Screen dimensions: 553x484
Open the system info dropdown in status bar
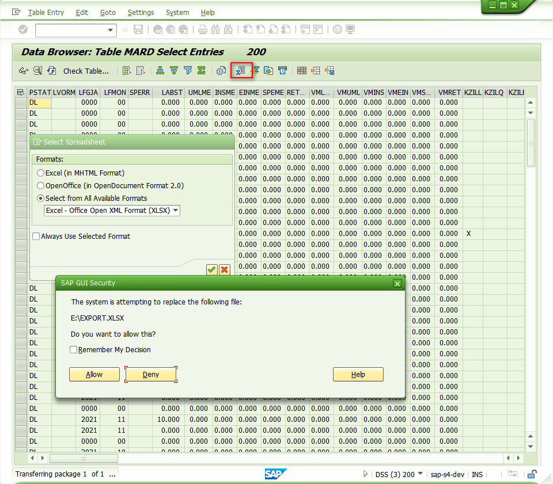click(420, 474)
